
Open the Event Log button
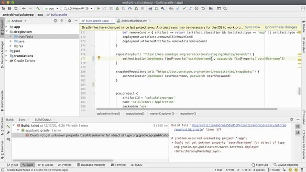coord(260,165)
